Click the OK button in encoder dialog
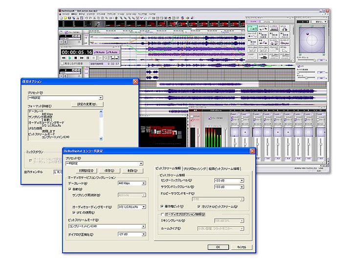352x264 pixels. tap(218, 247)
